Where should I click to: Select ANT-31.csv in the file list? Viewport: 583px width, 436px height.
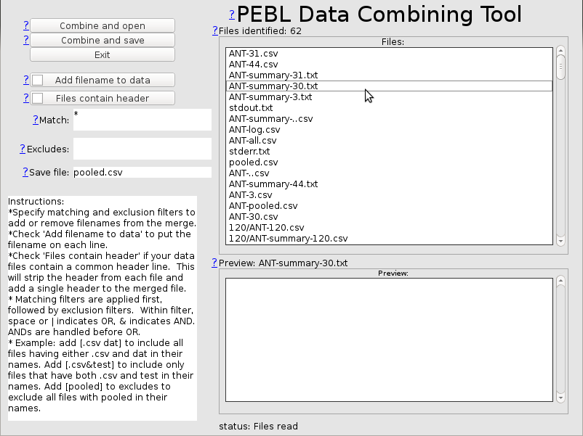click(x=389, y=54)
